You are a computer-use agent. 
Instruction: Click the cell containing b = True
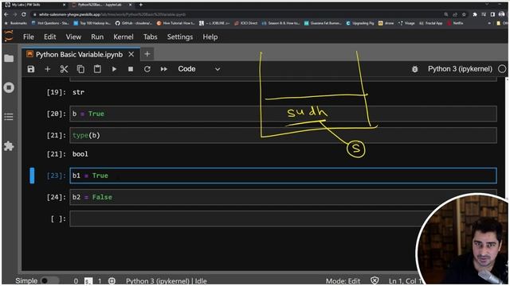[x=283, y=114]
